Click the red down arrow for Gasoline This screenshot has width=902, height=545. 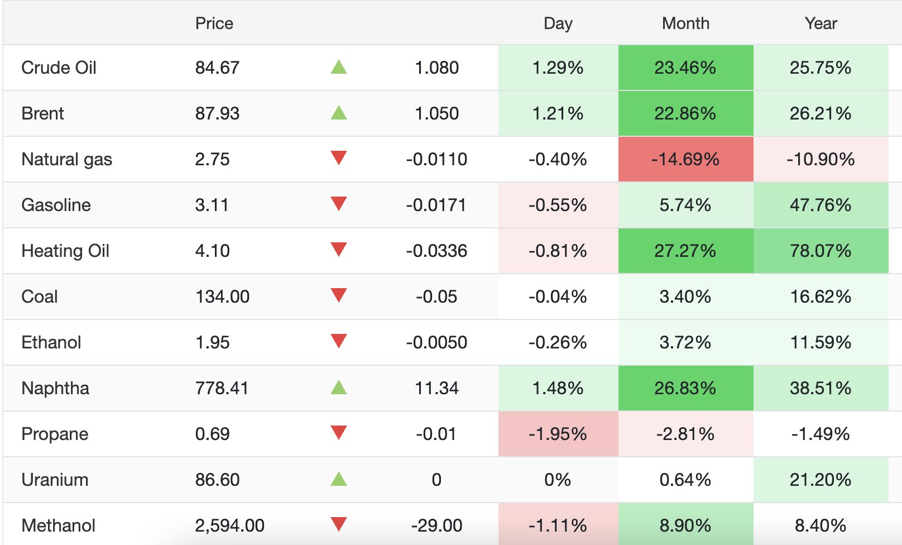click(x=339, y=204)
